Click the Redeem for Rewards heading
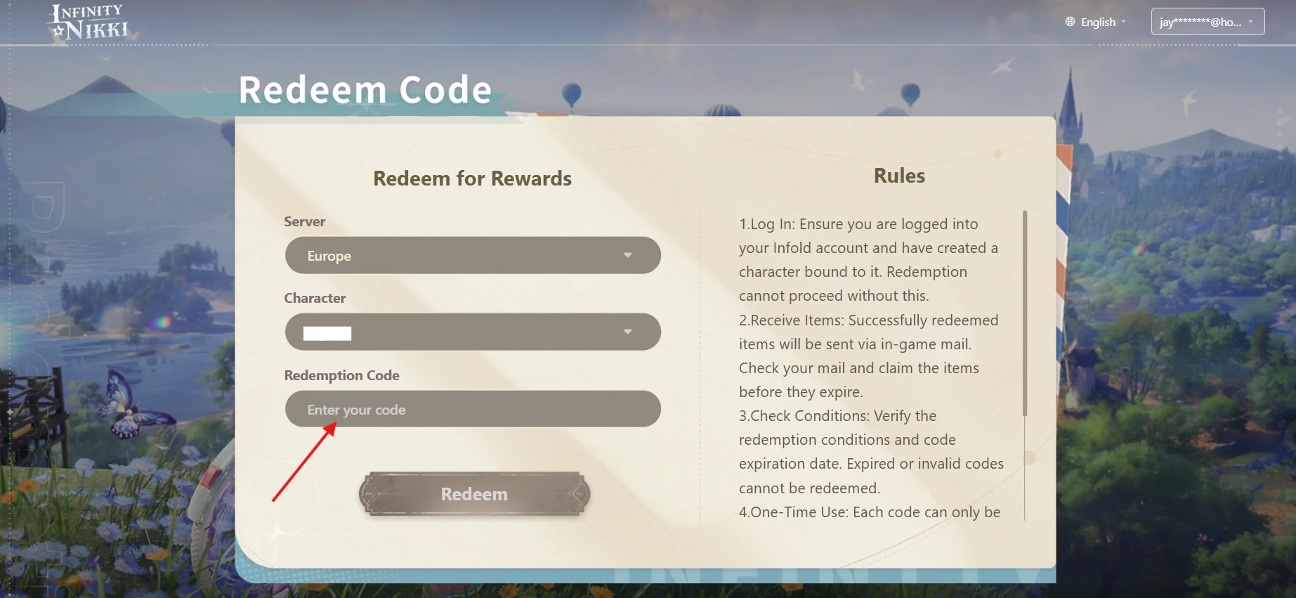1296x598 pixels. click(x=472, y=178)
